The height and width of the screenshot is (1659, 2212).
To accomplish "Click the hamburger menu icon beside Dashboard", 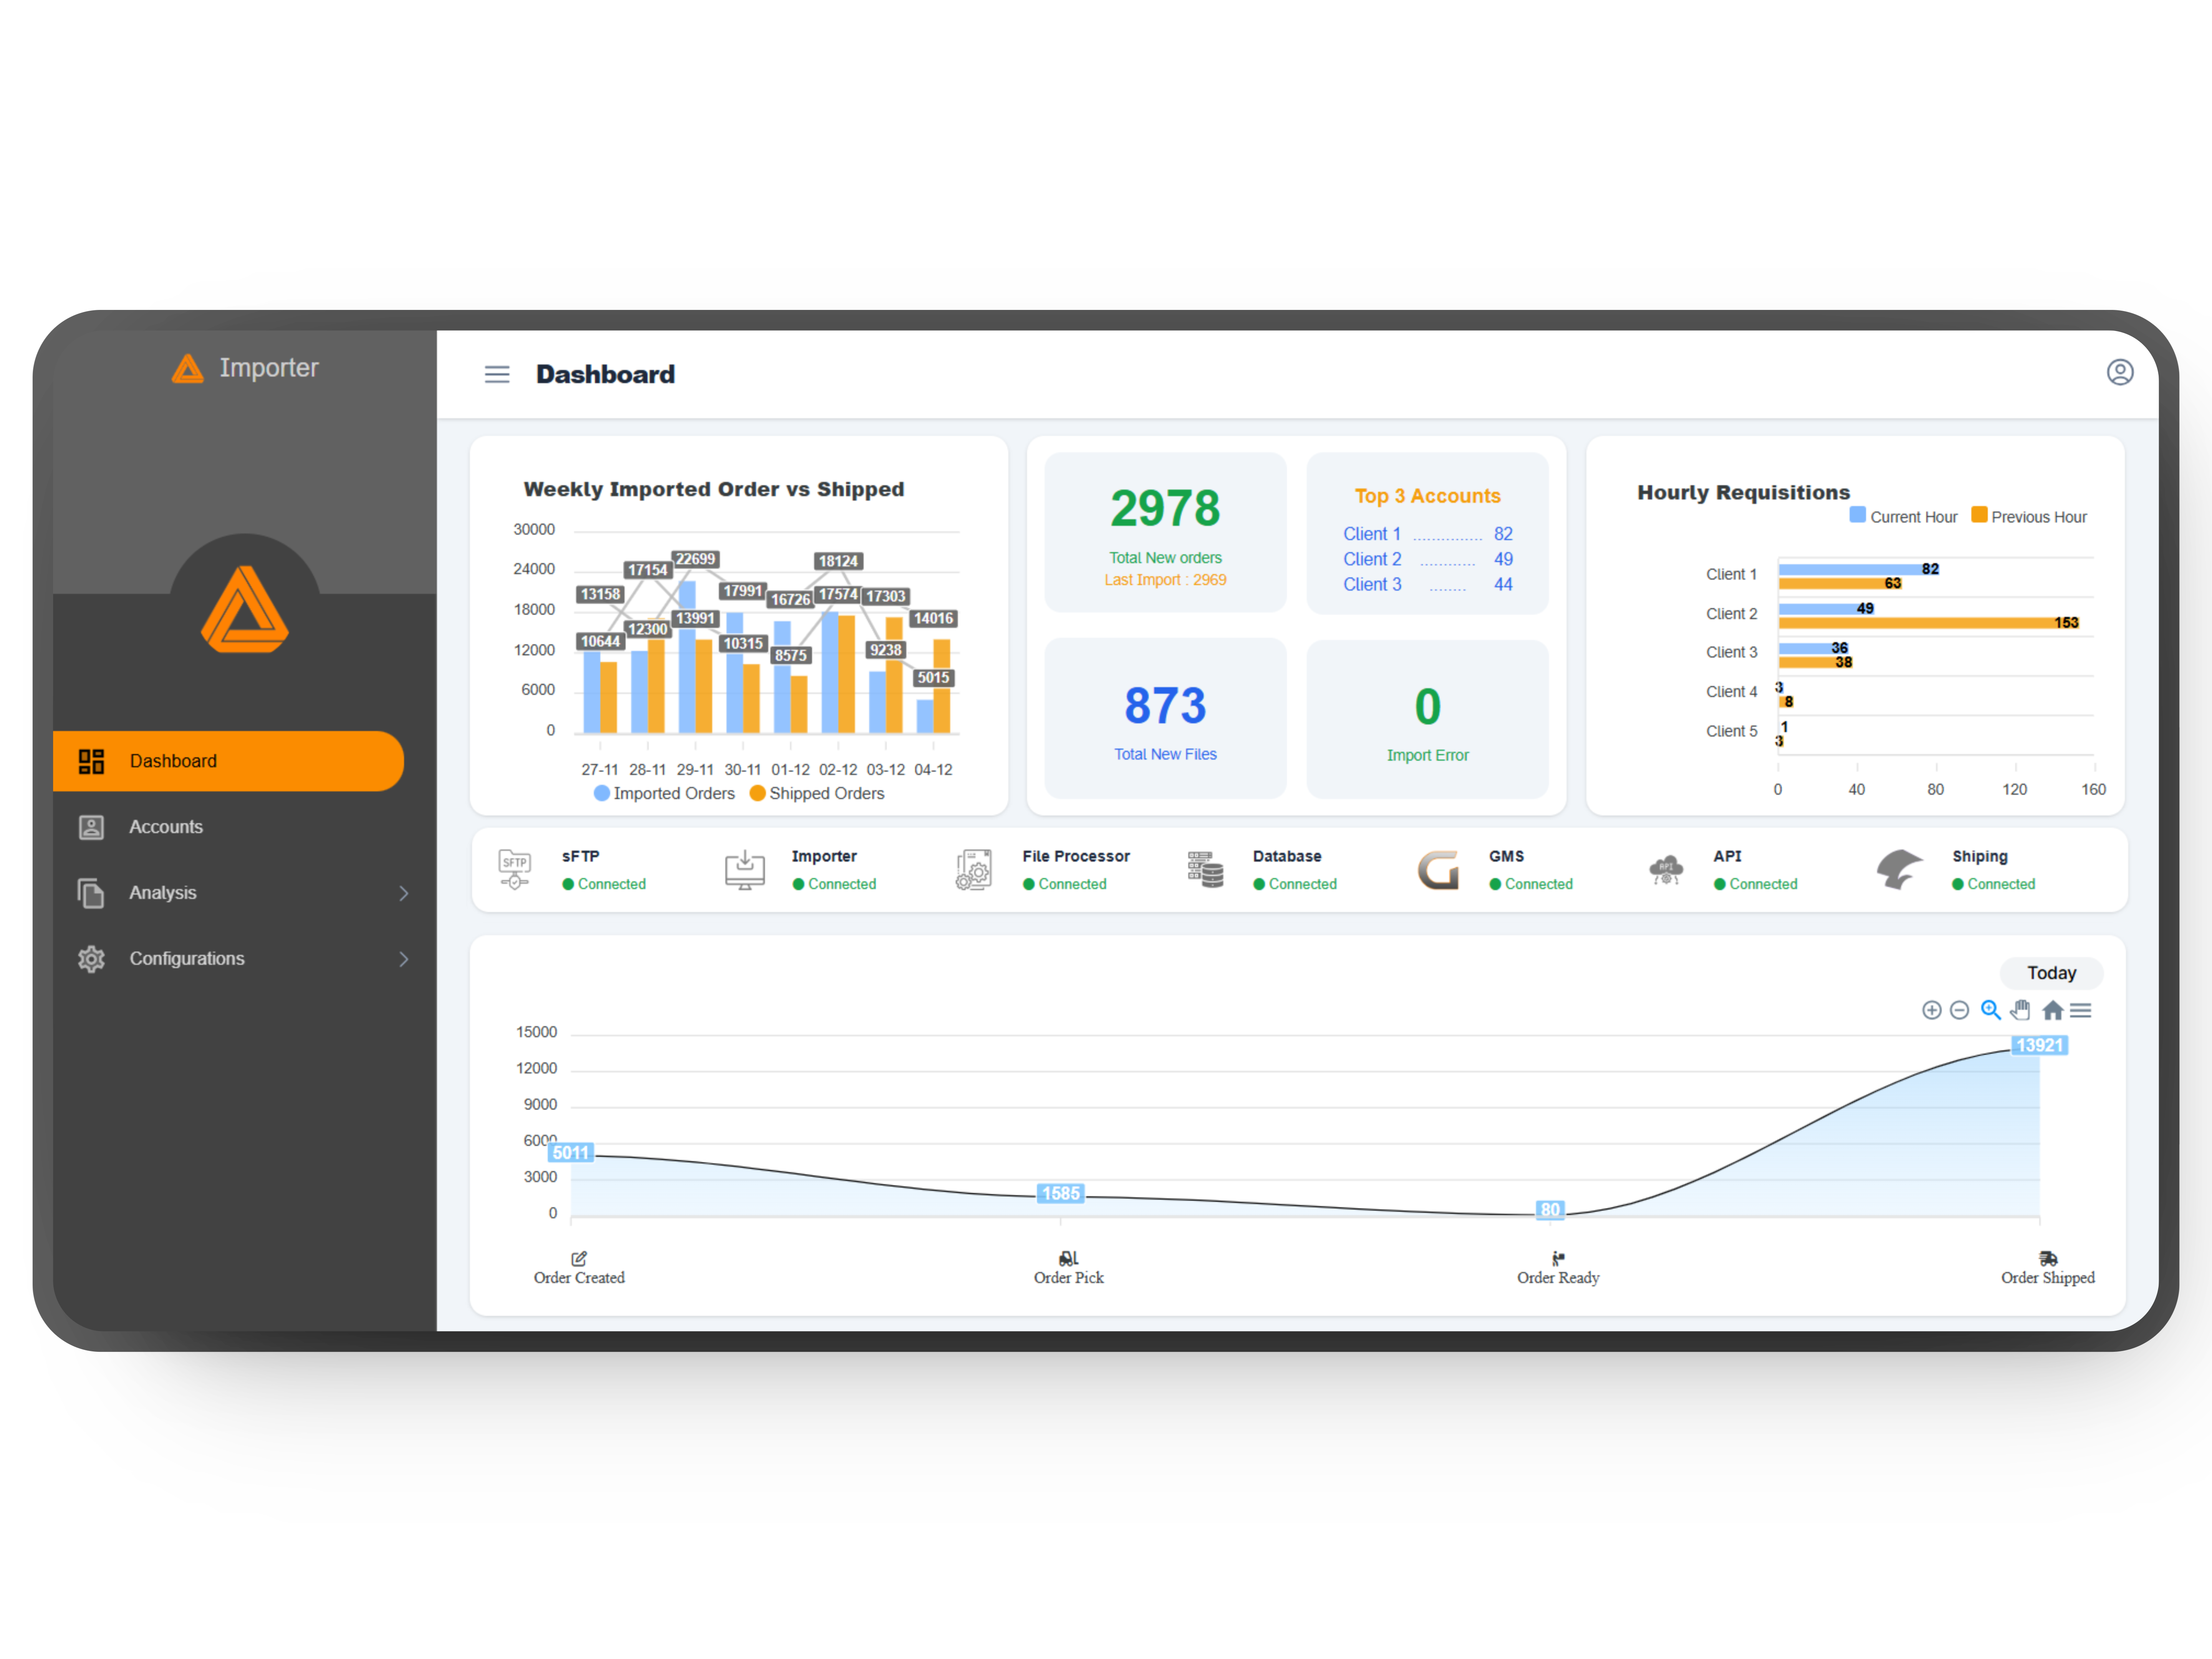I will [x=497, y=374].
